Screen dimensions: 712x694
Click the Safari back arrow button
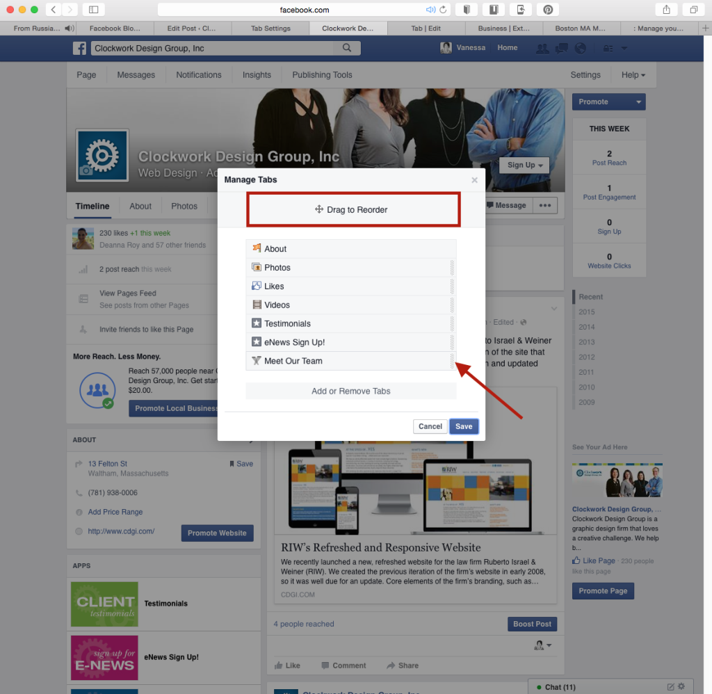click(x=53, y=10)
